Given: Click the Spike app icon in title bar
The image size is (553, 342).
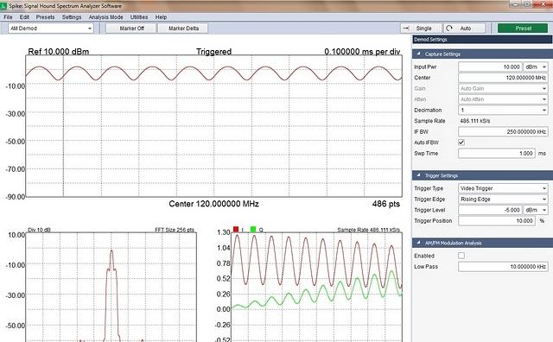Looking at the screenshot, I should (x=3, y=6).
